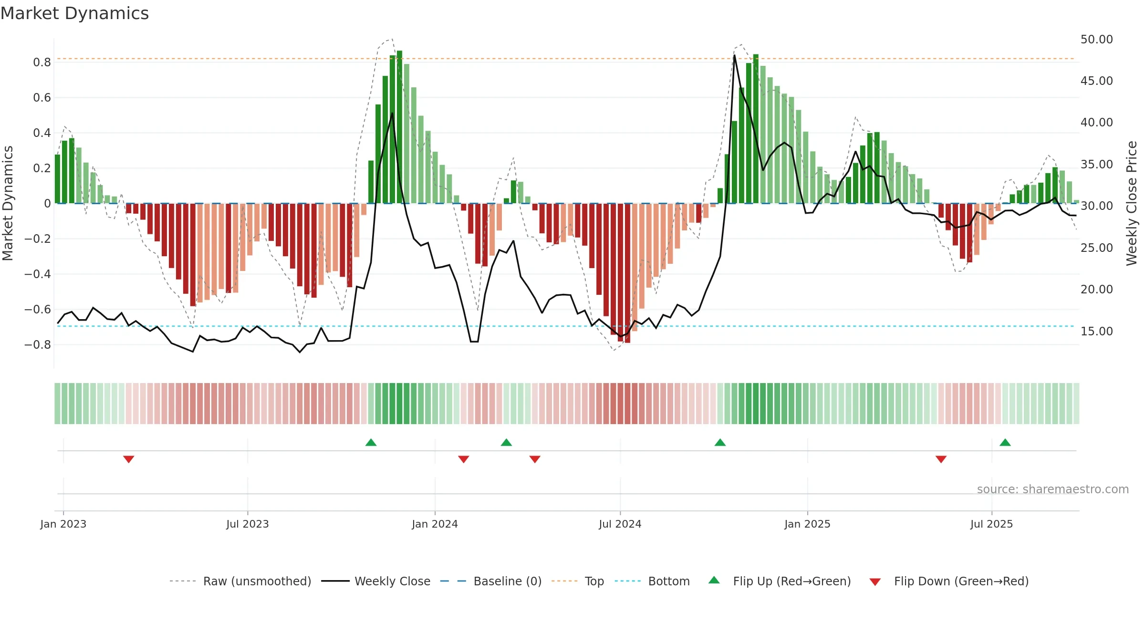Click Flip Up (Red→Green) legend label
The height and width of the screenshot is (644, 1145).
[792, 581]
